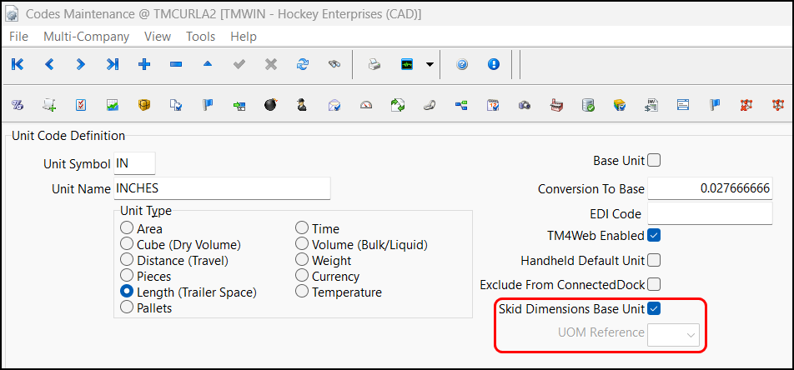Click the orange package box icon
Screen dimensions: 794x370
(144, 105)
